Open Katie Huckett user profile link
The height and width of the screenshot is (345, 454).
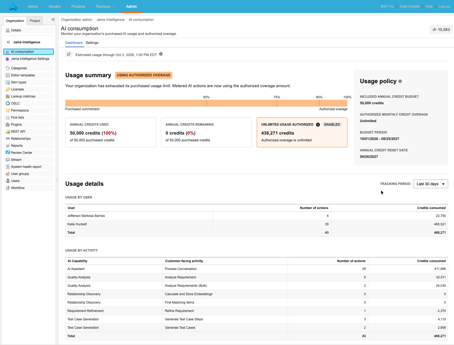coord(410,6)
